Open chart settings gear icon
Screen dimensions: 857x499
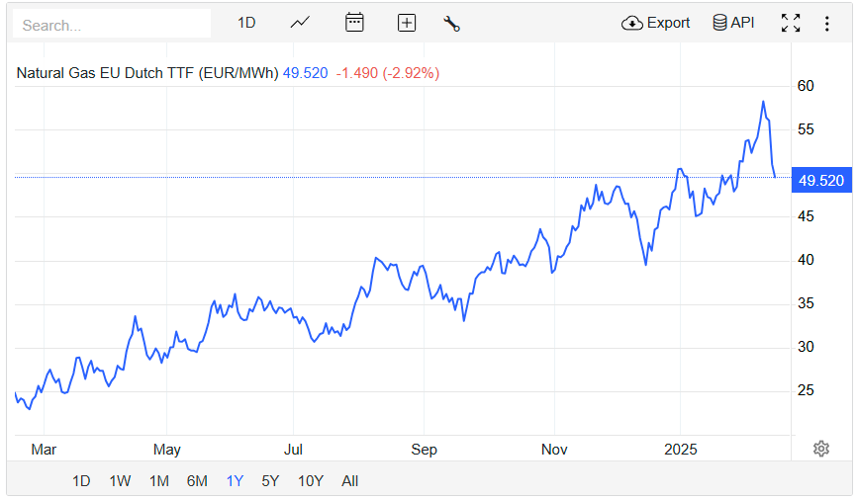pos(821,449)
